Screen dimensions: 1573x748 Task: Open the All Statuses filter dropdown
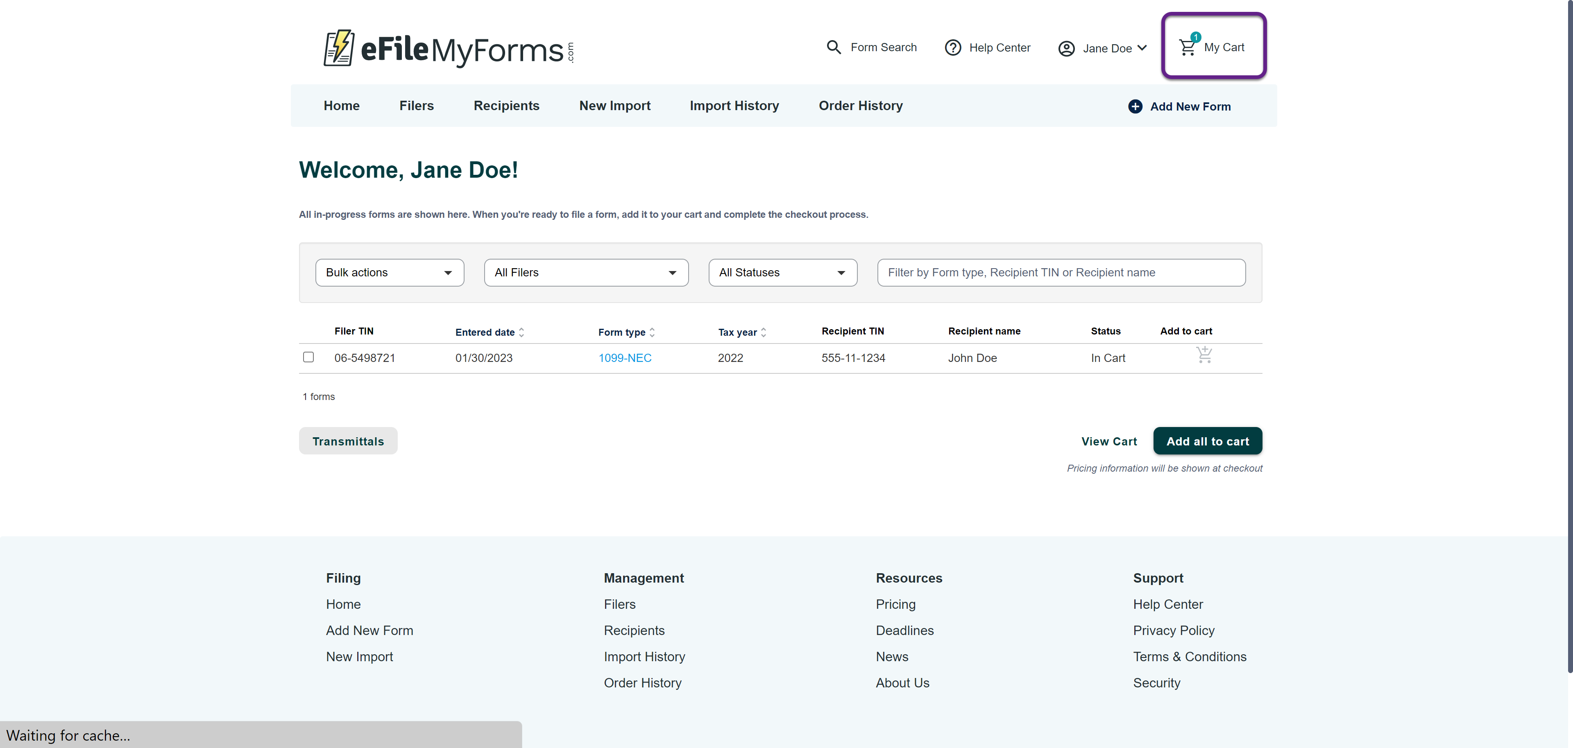(x=782, y=273)
